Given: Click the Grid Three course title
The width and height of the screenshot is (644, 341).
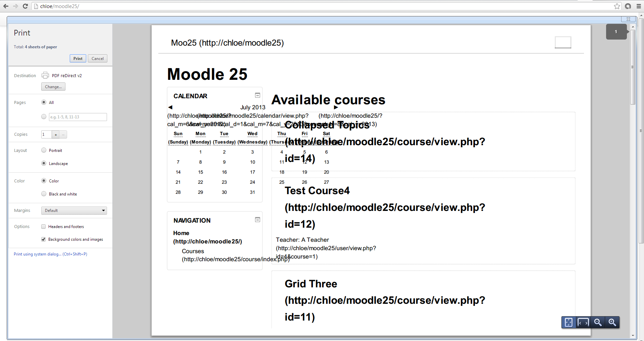Looking at the screenshot, I should click(x=311, y=284).
